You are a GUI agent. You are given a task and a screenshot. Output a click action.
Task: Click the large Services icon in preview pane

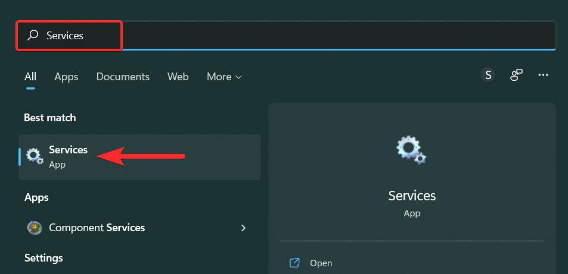tap(412, 150)
